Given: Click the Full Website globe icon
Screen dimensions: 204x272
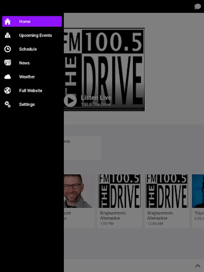Looking at the screenshot, I should click(8, 90).
